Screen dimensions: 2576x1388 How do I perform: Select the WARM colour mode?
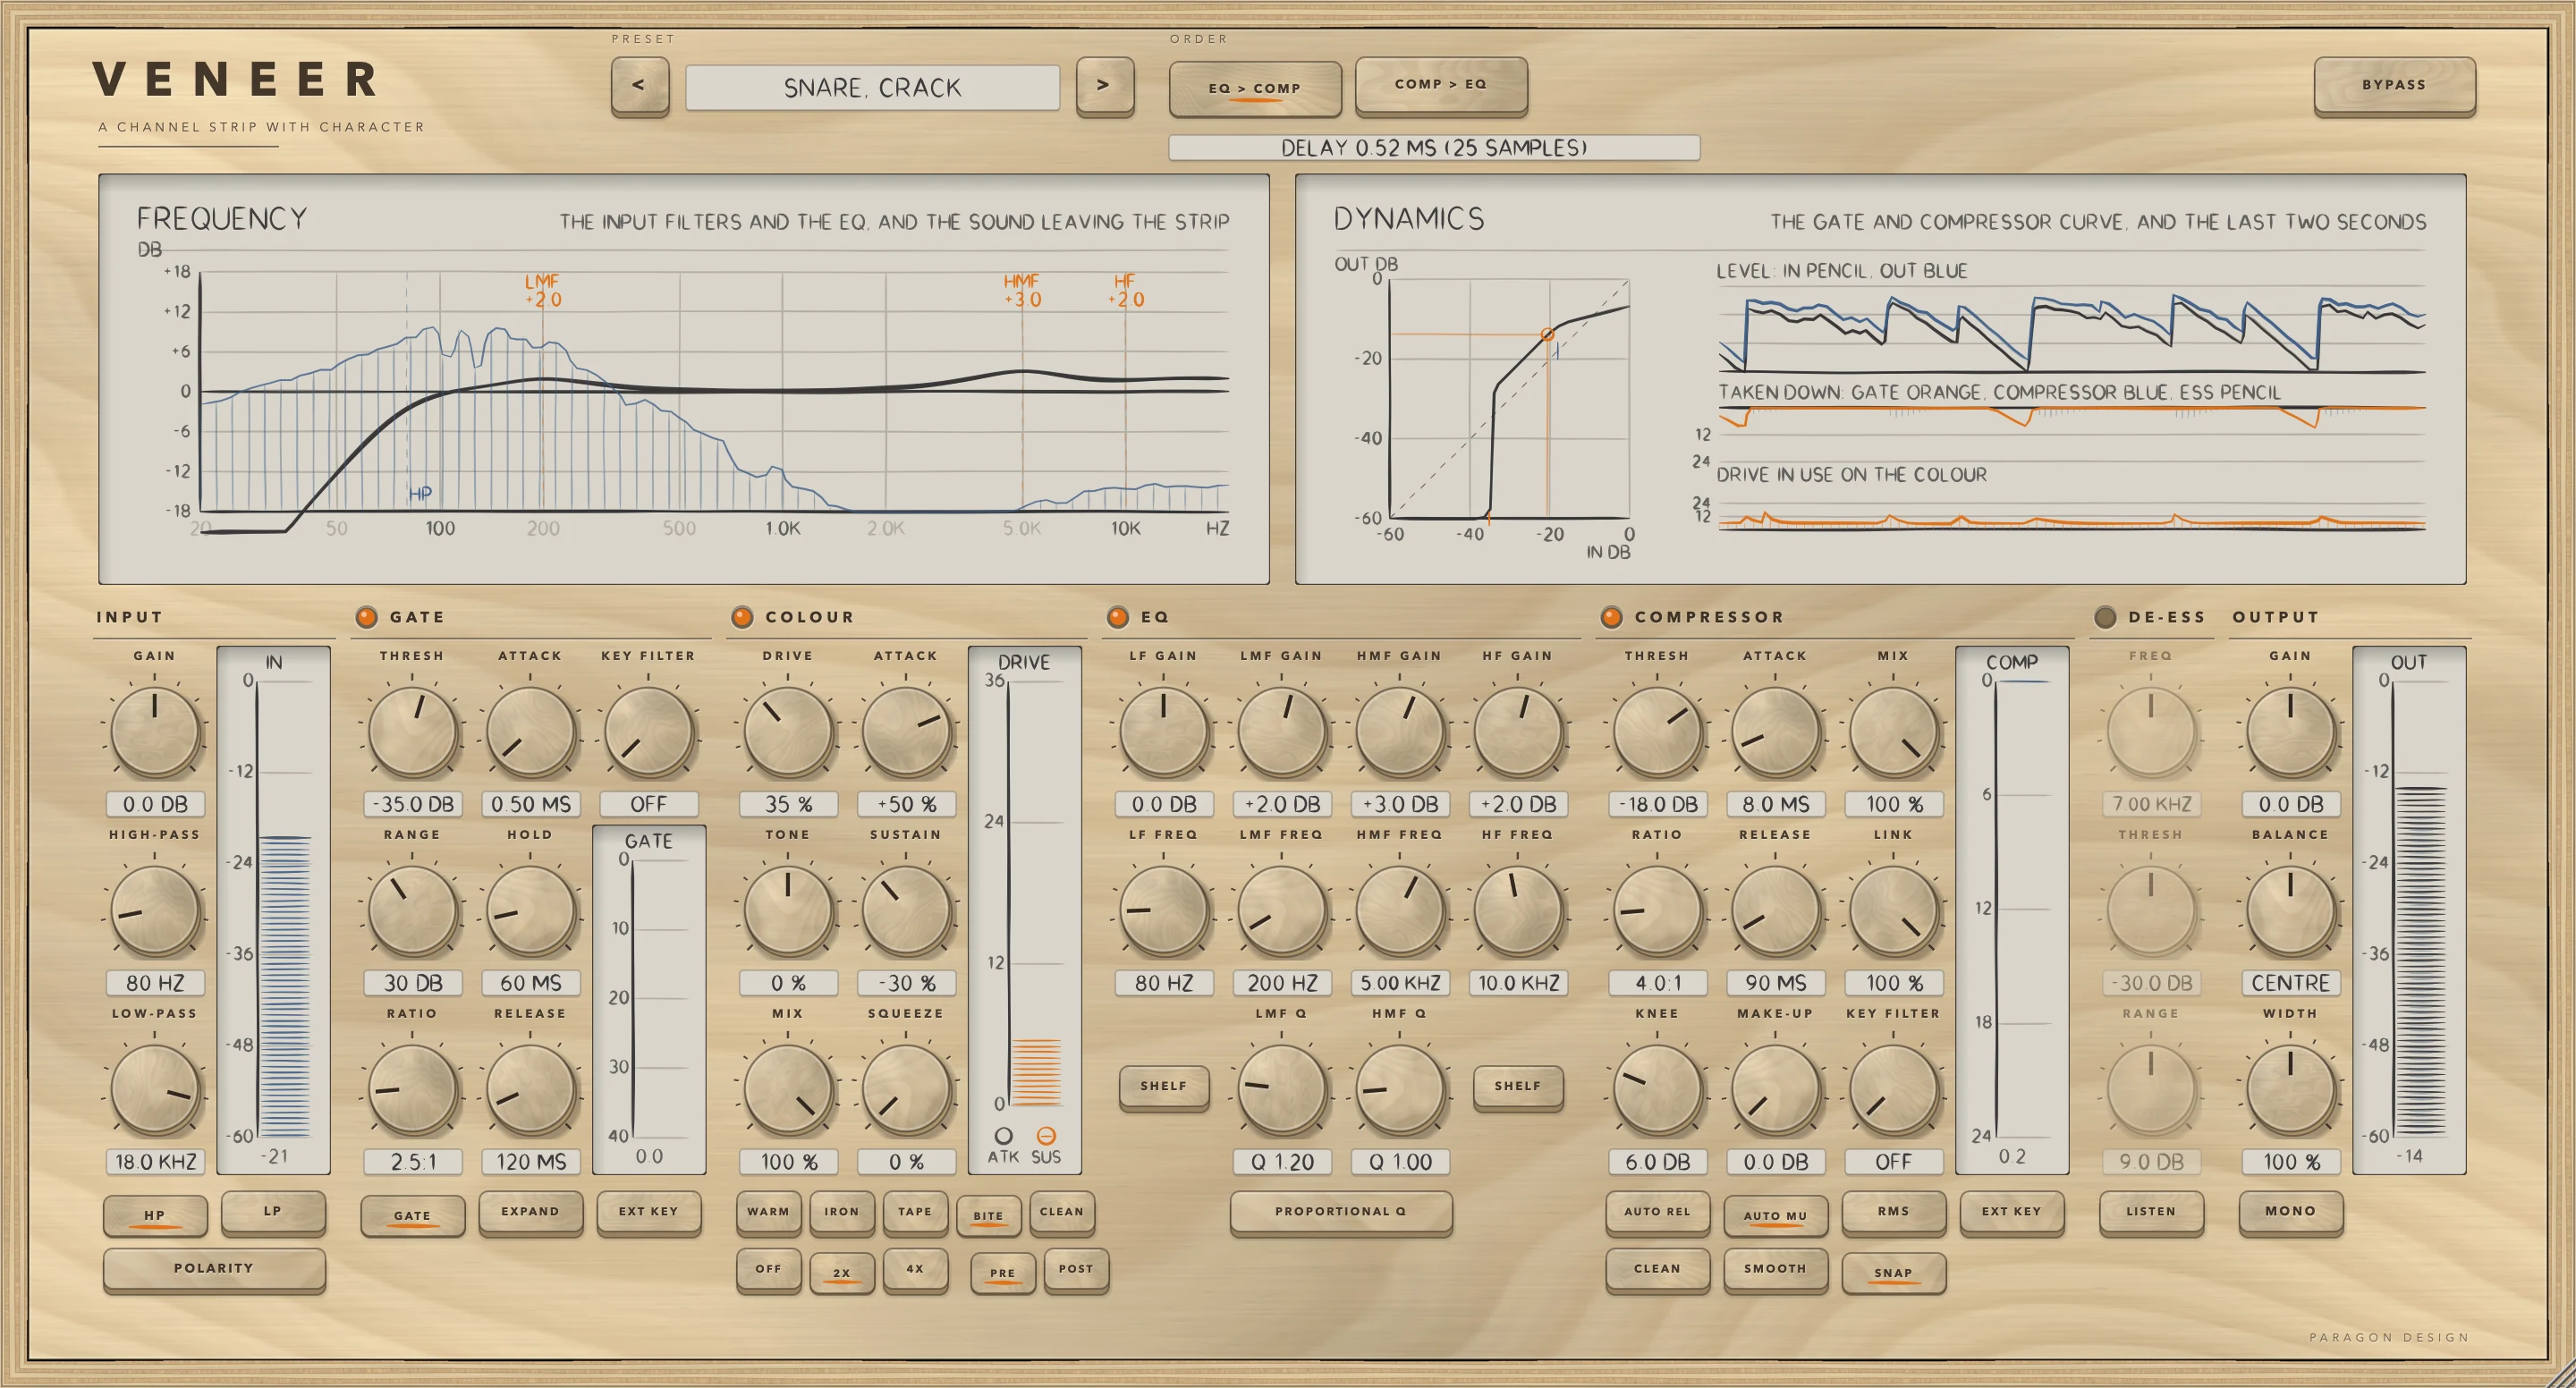pyautogui.click(x=768, y=1212)
